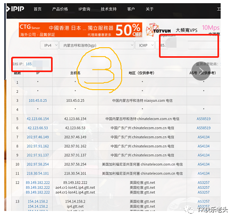The image size is (235, 220).
Task: Open the 首页 nav item
Action: coord(38,9)
